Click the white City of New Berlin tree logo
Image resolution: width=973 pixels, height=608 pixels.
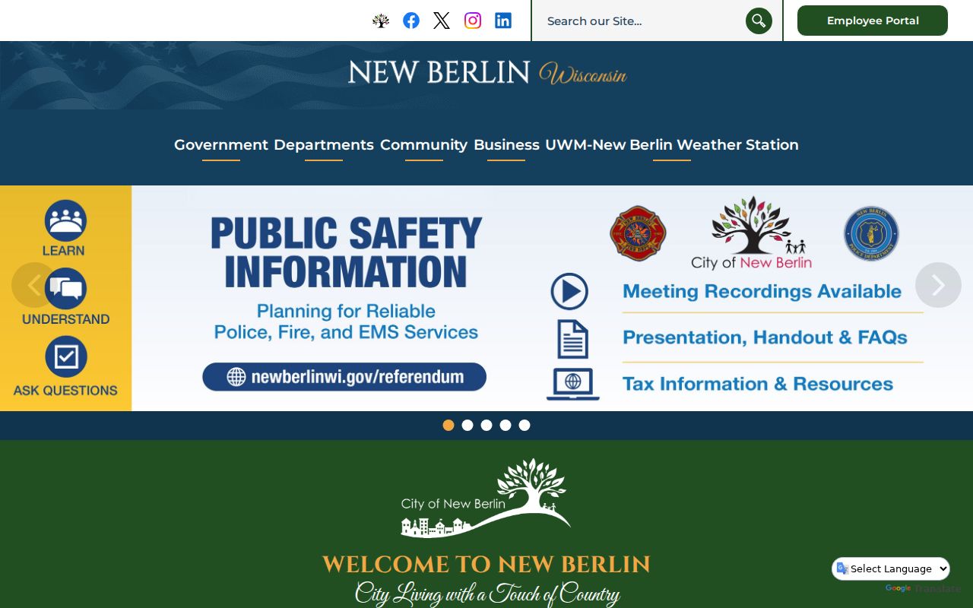(x=486, y=498)
